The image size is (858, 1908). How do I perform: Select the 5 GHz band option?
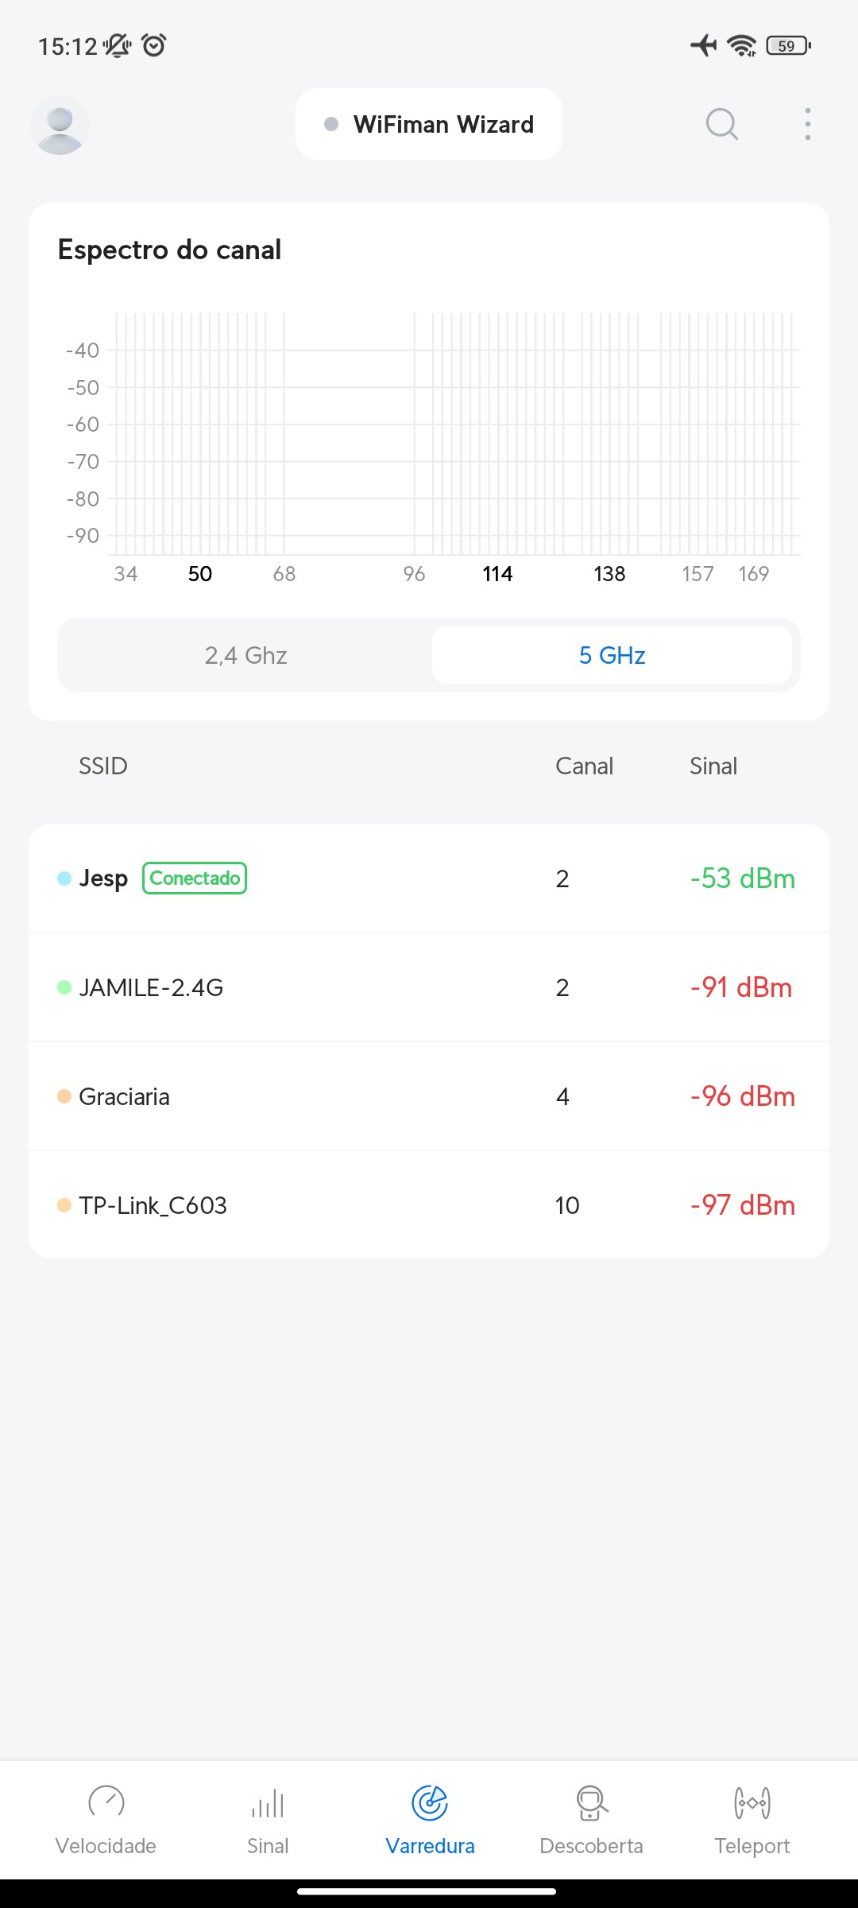pos(612,655)
